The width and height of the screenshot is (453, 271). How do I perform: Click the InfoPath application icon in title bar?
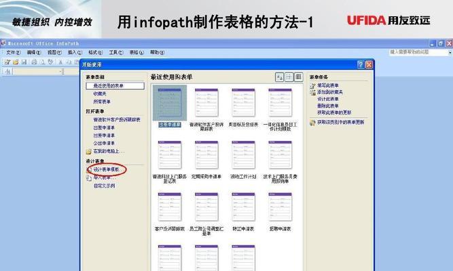coord(3,43)
